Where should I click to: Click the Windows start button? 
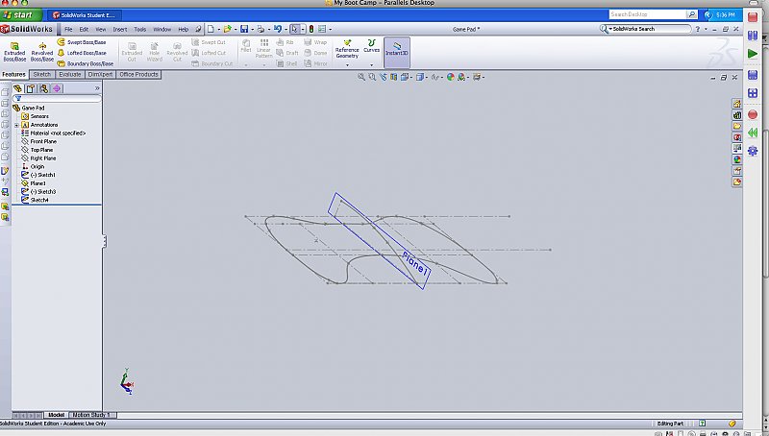pos(20,15)
